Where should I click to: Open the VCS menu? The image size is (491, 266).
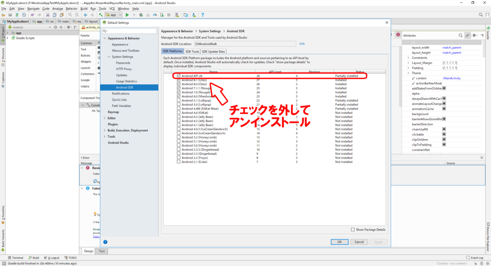point(112,9)
